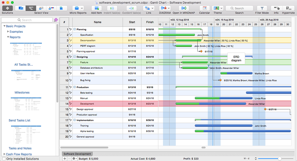The image size is (297, 161).
Task: Click the timeline zoom slider handle
Action: tap(279, 159)
